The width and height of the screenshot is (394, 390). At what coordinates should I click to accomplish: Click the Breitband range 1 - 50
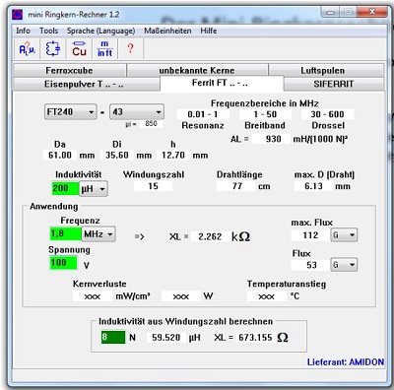tap(265, 114)
